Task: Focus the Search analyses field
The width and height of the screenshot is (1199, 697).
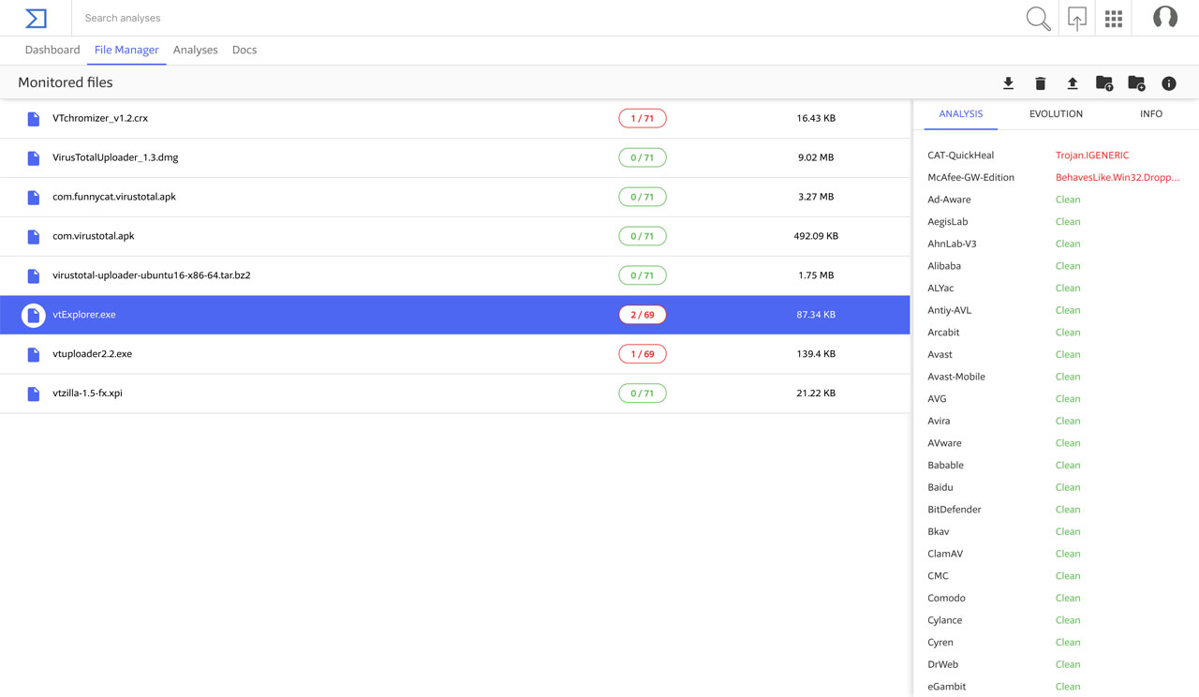Action: 548,18
